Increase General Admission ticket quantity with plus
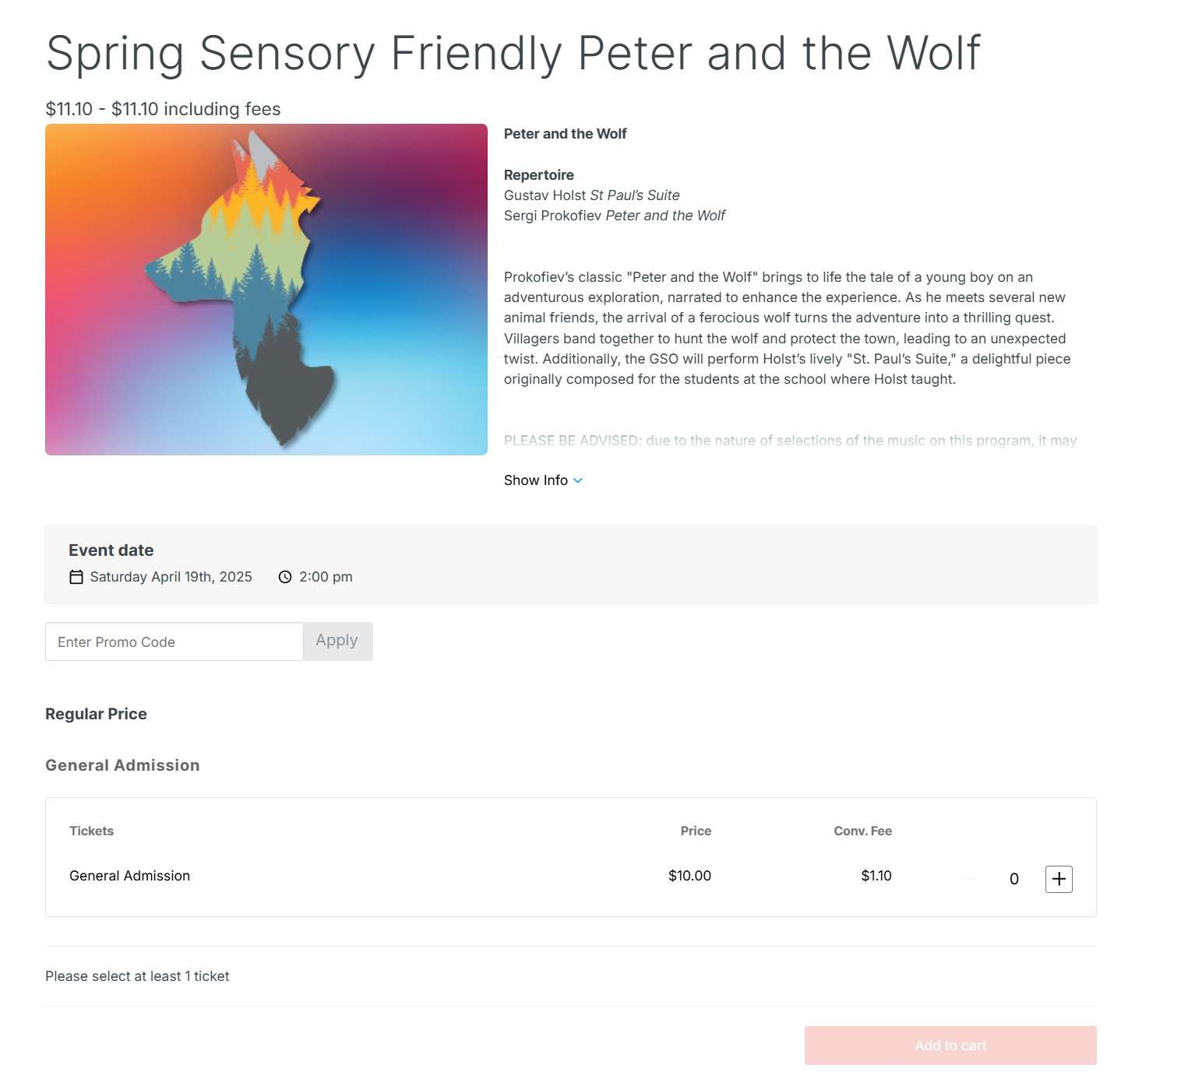 (1058, 879)
